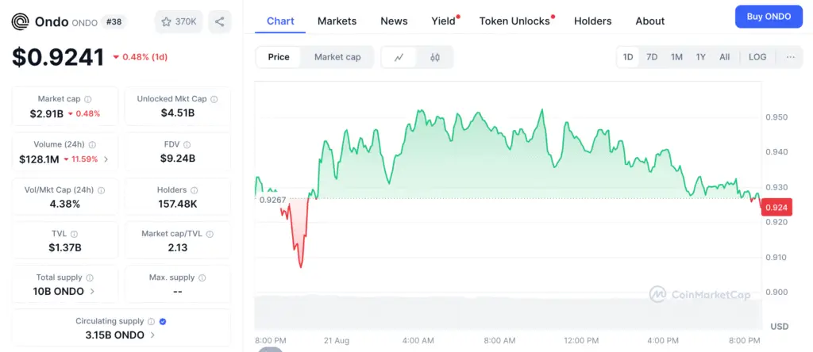Viewport: 813px width, 352px height.
Task: Switch to the Token Unlocks tab
Action: click(x=514, y=21)
